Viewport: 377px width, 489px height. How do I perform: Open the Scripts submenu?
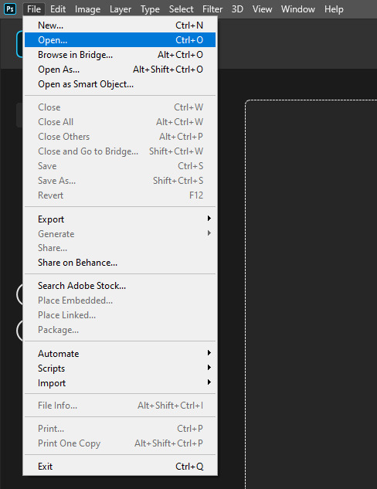point(120,368)
